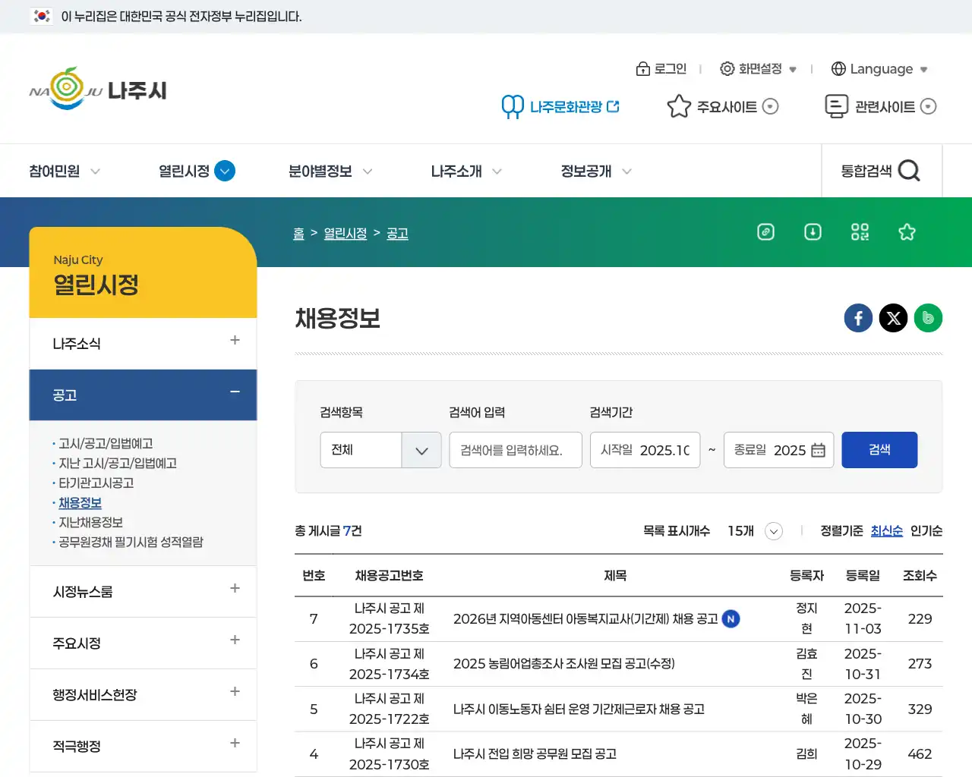Click the Naju City logo
Viewport: 972px width, 777px height.
97,89
